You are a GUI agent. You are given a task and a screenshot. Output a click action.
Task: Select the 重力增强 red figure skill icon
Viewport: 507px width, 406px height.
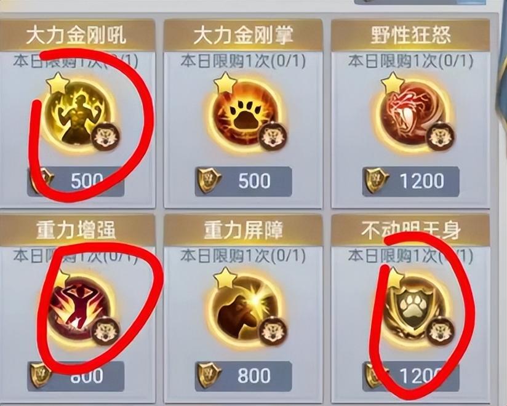click(x=76, y=309)
